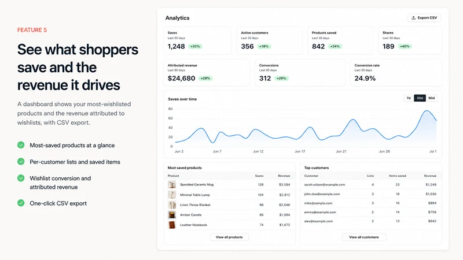
Task: Click green check beside Per-customer lists
Action: (x=21, y=162)
